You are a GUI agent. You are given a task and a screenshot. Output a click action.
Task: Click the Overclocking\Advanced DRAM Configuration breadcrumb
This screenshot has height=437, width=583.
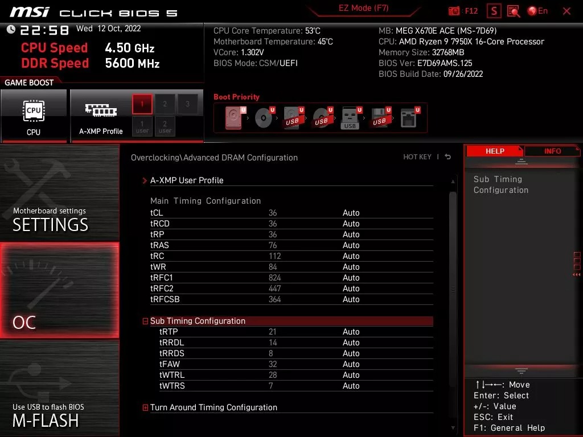(214, 158)
